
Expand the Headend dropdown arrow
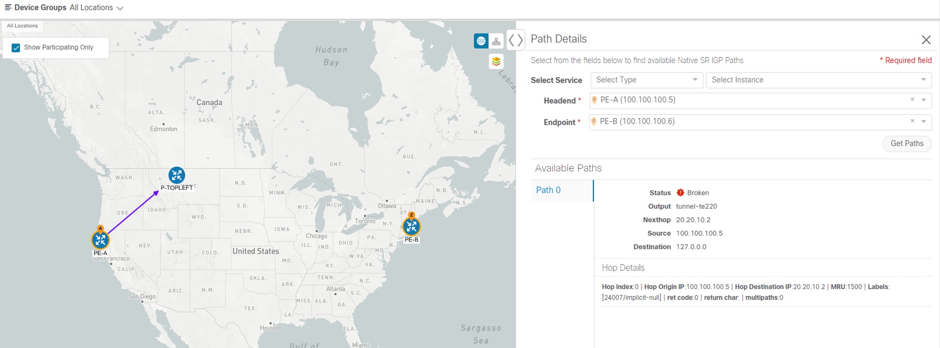pyautogui.click(x=924, y=100)
